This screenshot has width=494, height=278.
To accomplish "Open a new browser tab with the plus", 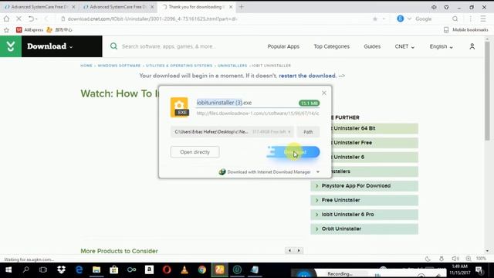I will coord(242,7).
